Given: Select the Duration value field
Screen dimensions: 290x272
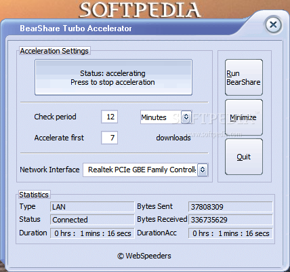Looking at the screenshot, I should click(x=92, y=233).
